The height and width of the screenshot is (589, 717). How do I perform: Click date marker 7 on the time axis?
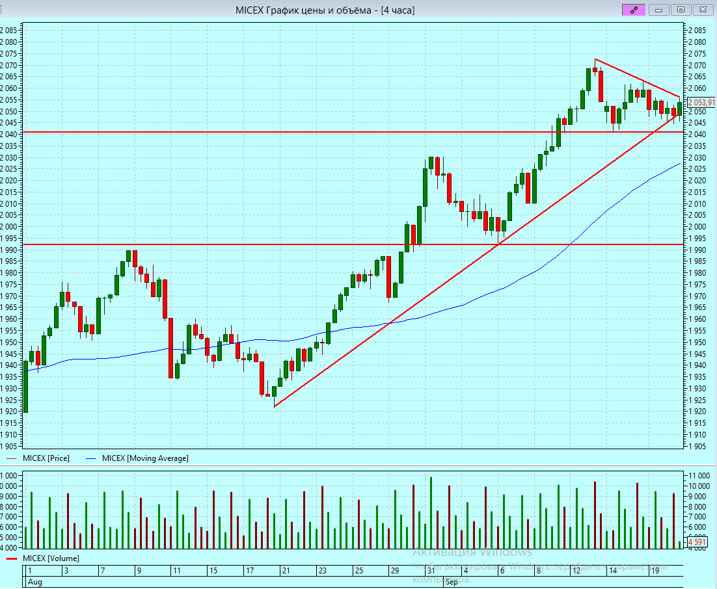(x=103, y=571)
